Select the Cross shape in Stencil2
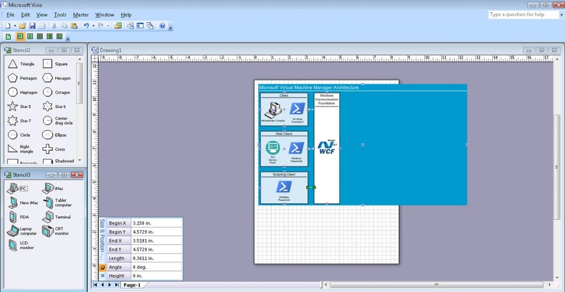 (54, 149)
